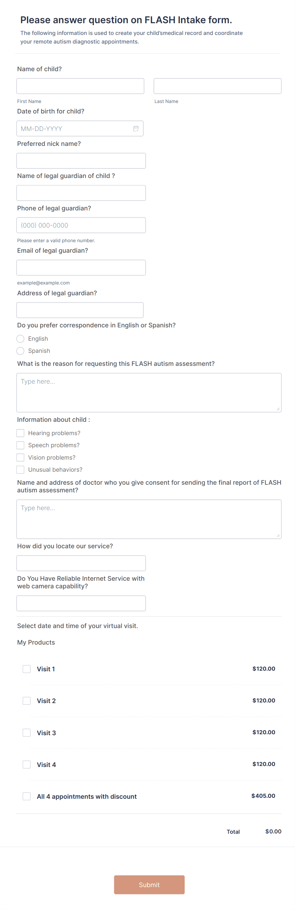Click the child's Last Name field
Image resolution: width=295 pixels, height=910 pixels.
(x=217, y=86)
